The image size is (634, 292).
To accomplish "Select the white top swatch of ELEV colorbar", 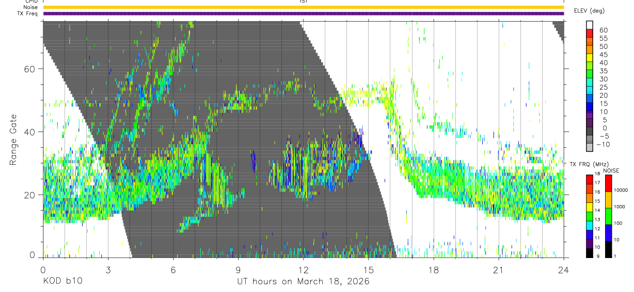I will (590, 25).
